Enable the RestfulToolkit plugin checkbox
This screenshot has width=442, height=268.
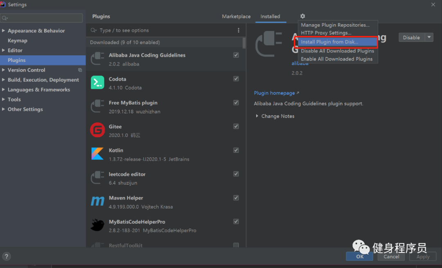(236, 245)
